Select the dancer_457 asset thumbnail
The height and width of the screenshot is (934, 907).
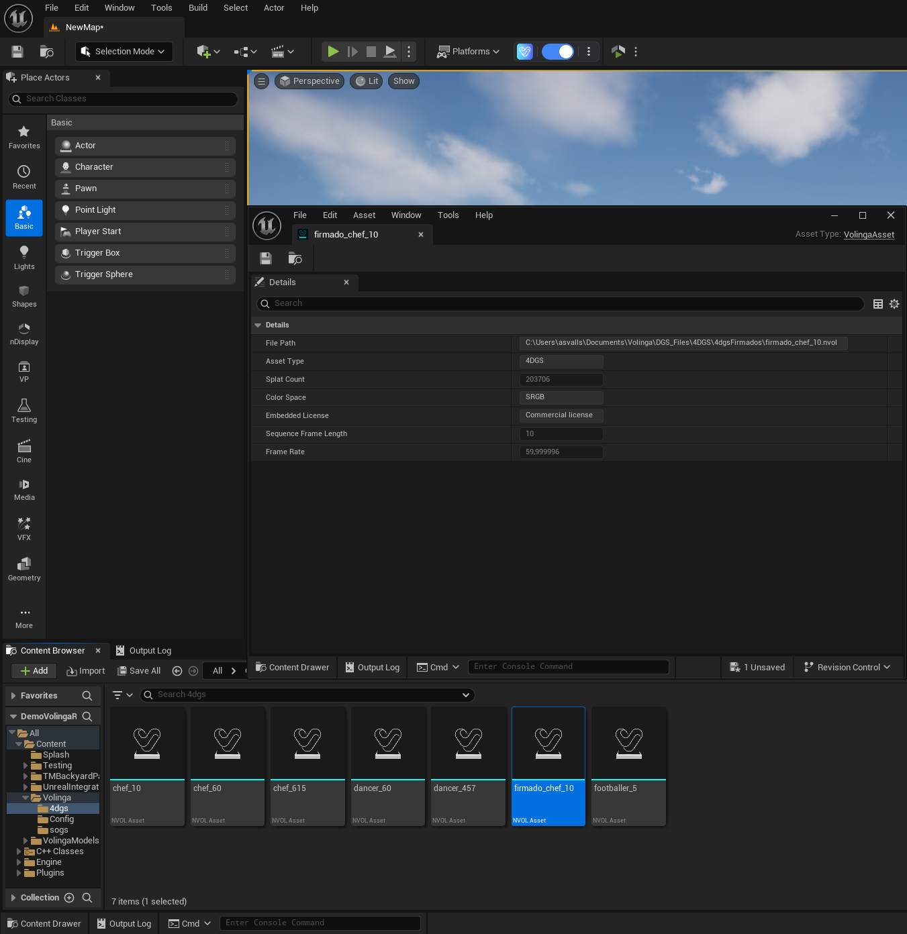pos(469,766)
